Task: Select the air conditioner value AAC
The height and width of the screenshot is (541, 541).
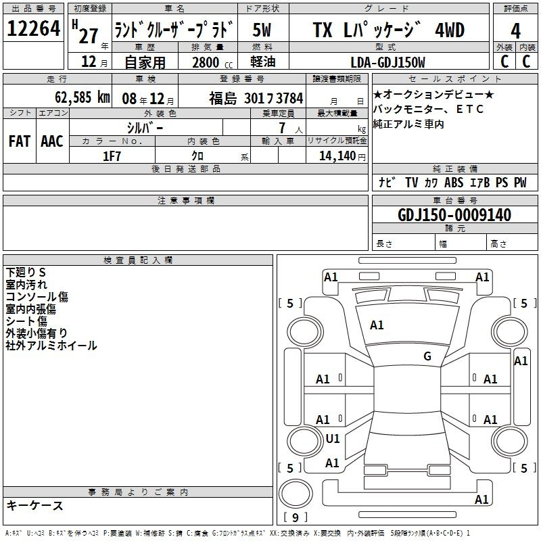Action: [52, 141]
